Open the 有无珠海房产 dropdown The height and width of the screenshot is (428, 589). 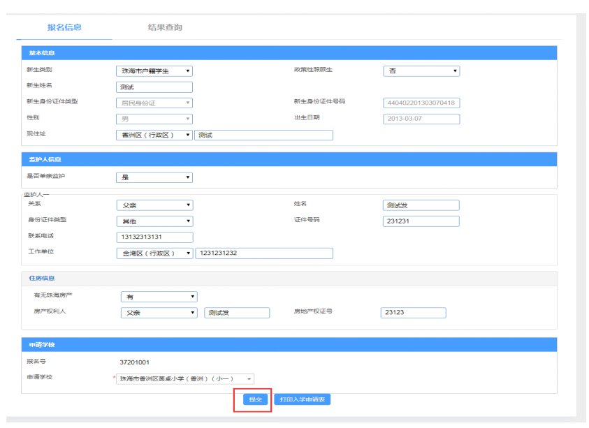(159, 297)
